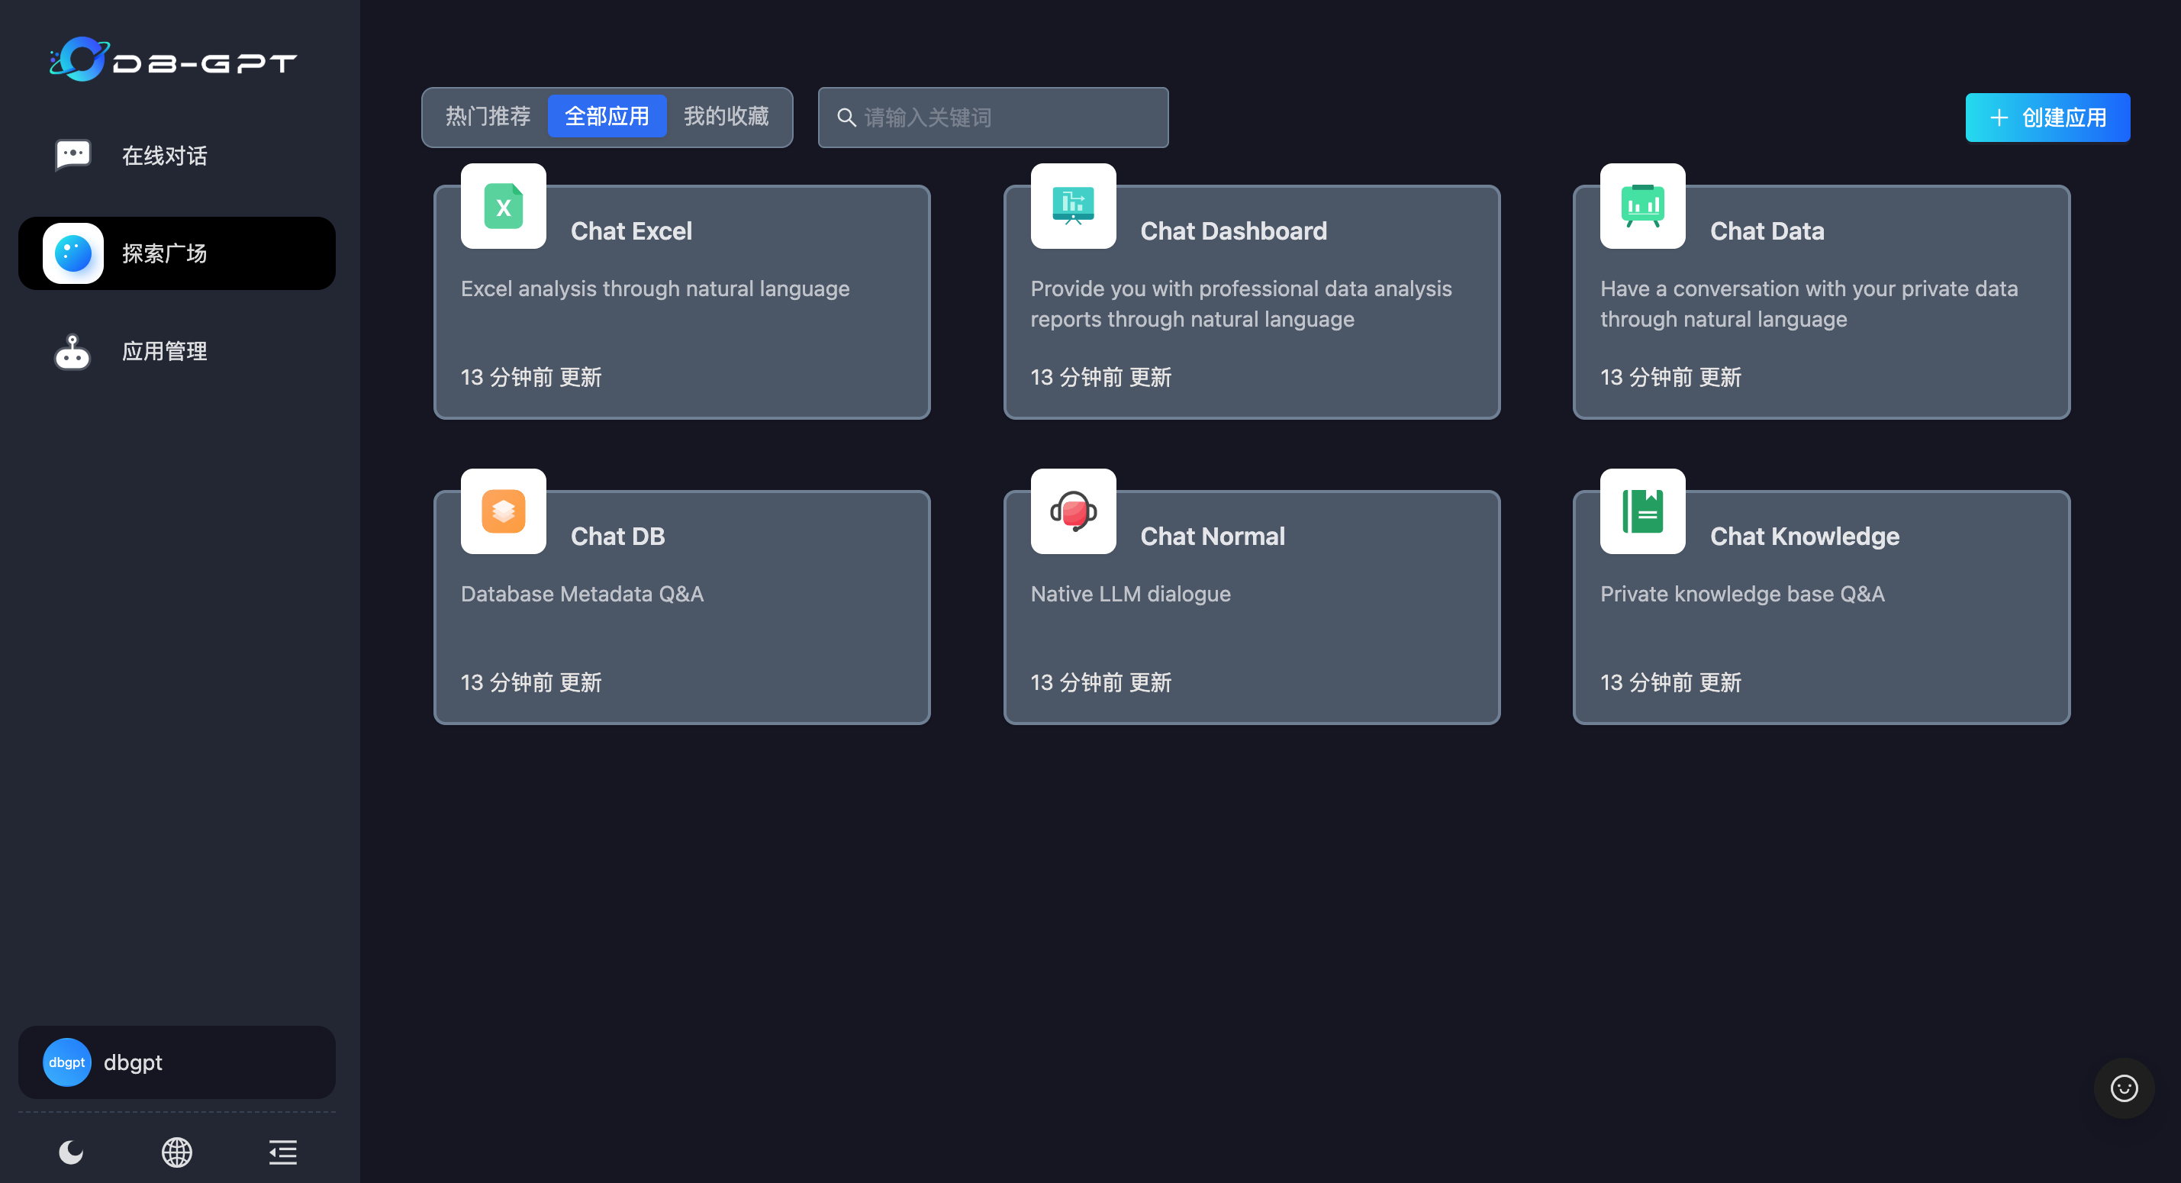Click the DB-GPT logo
The image size is (2181, 1183).
[x=172, y=60]
